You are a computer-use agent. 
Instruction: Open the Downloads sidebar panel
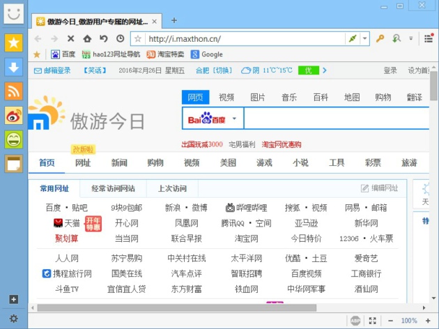point(13,67)
